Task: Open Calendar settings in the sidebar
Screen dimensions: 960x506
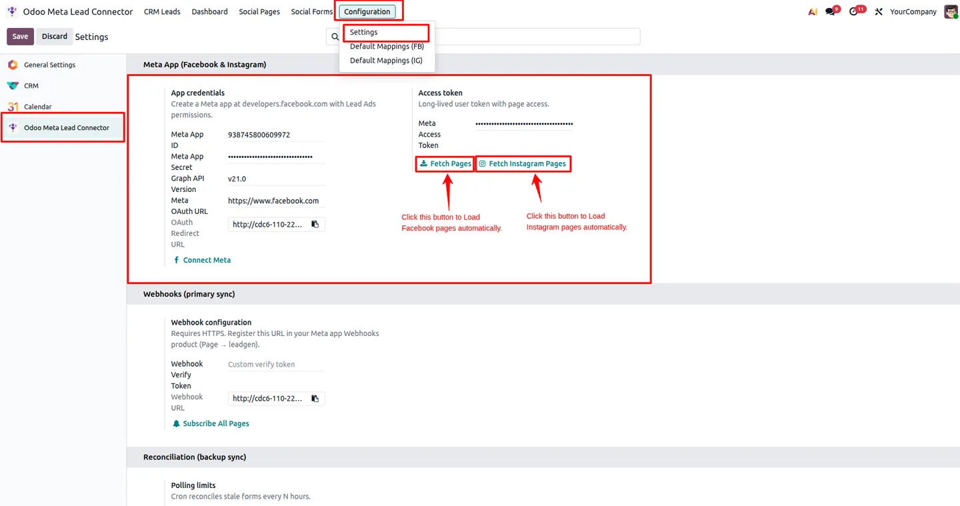Action: (x=63, y=107)
